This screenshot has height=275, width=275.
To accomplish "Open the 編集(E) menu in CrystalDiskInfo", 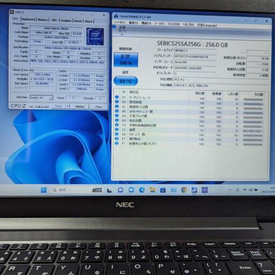I will pos(134,23).
